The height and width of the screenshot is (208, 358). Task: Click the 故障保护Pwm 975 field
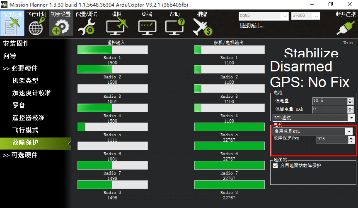pyautogui.click(x=332, y=140)
